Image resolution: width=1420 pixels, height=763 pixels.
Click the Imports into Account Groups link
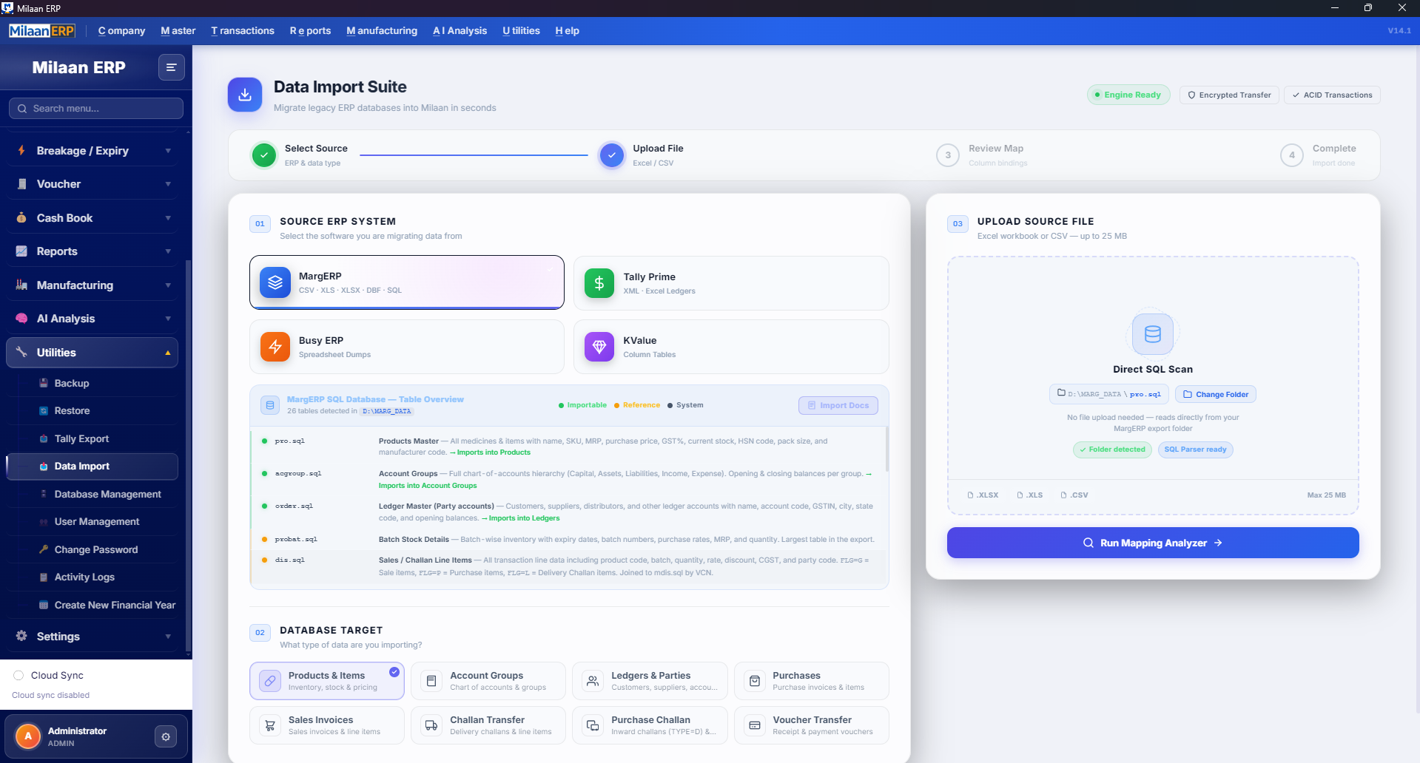click(428, 486)
